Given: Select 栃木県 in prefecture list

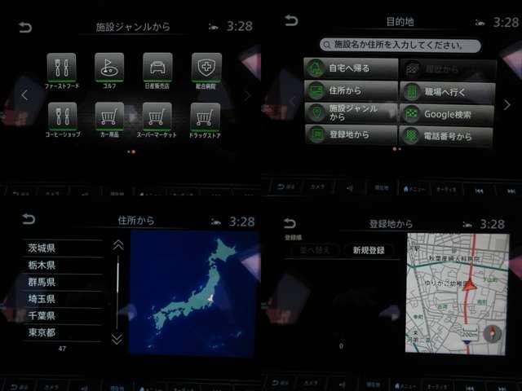Looking at the screenshot, I should [x=63, y=266].
